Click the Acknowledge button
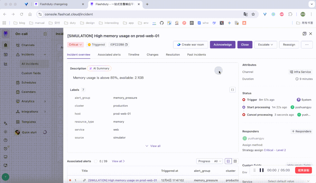Viewport: 316px width, 183px height. pyautogui.click(x=222, y=45)
